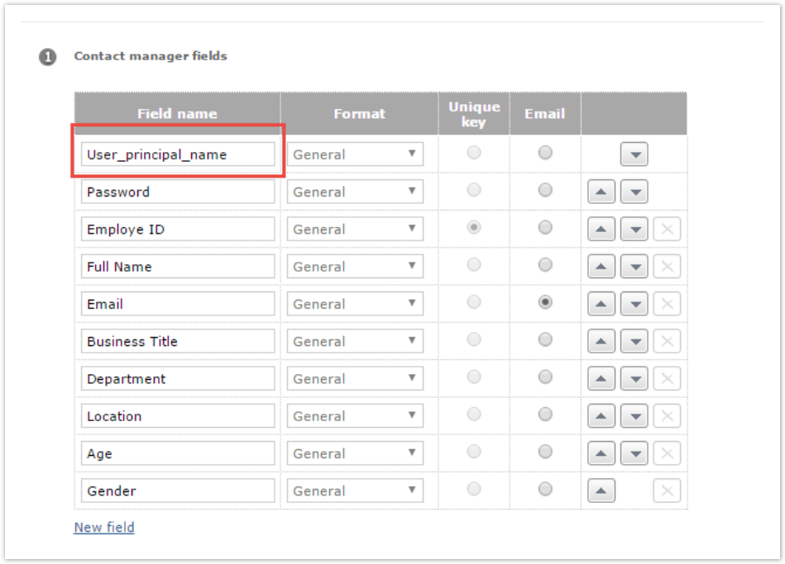Choose Full Name as unique key
Viewport: 785px width, 564px height.
(474, 265)
